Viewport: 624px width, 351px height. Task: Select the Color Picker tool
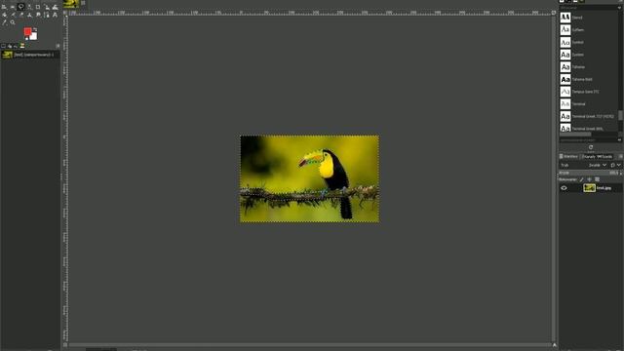[4, 22]
